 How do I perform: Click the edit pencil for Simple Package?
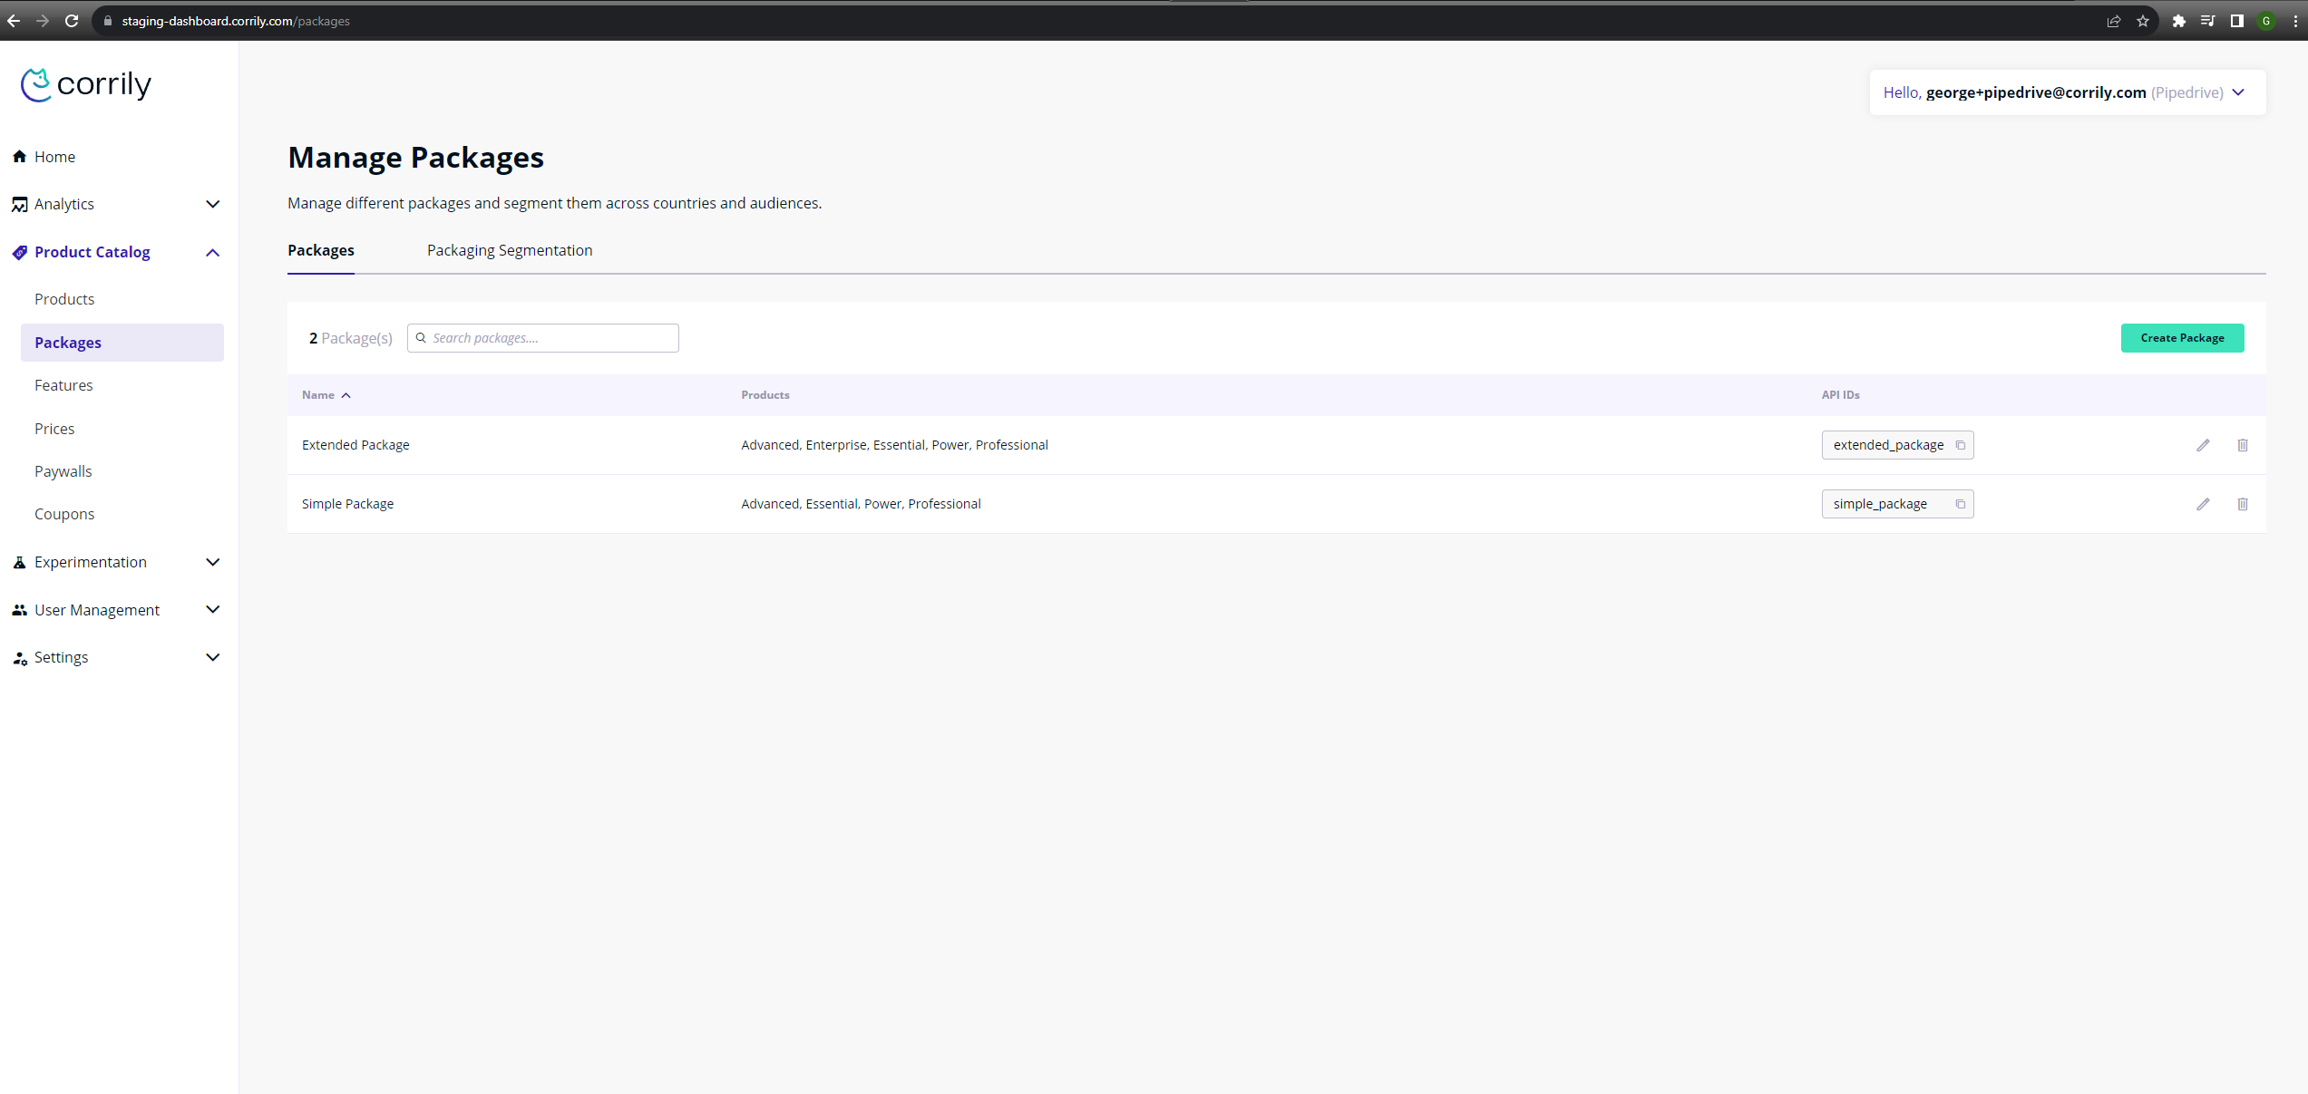(2203, 504)
